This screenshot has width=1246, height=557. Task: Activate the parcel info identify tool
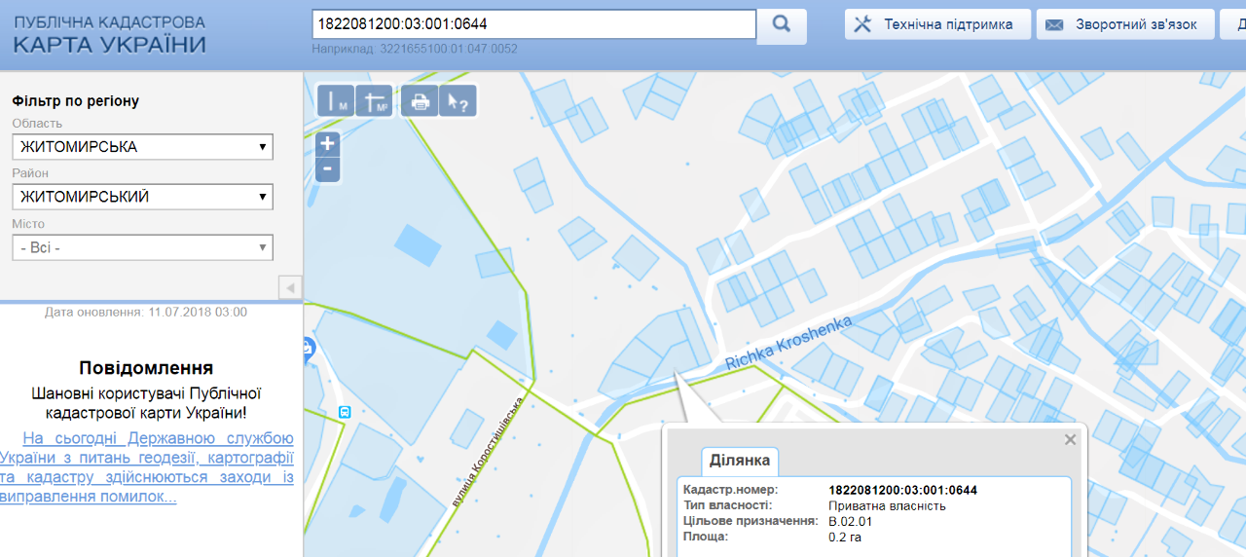click(458, 101)
